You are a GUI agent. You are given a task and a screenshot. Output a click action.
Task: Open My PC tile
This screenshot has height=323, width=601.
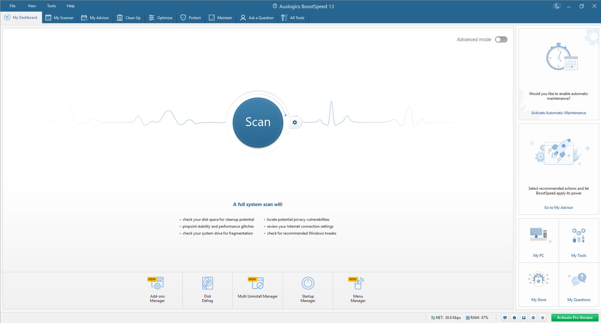point(539,241)
